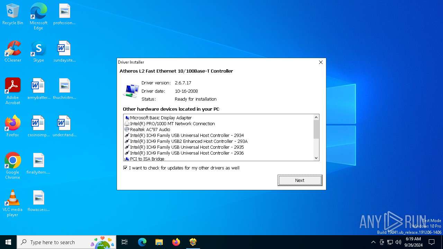Click Realtek AC'97 Audio speaker icon
The width and height of the screenshot is (443, 249).
click(127, 129)
